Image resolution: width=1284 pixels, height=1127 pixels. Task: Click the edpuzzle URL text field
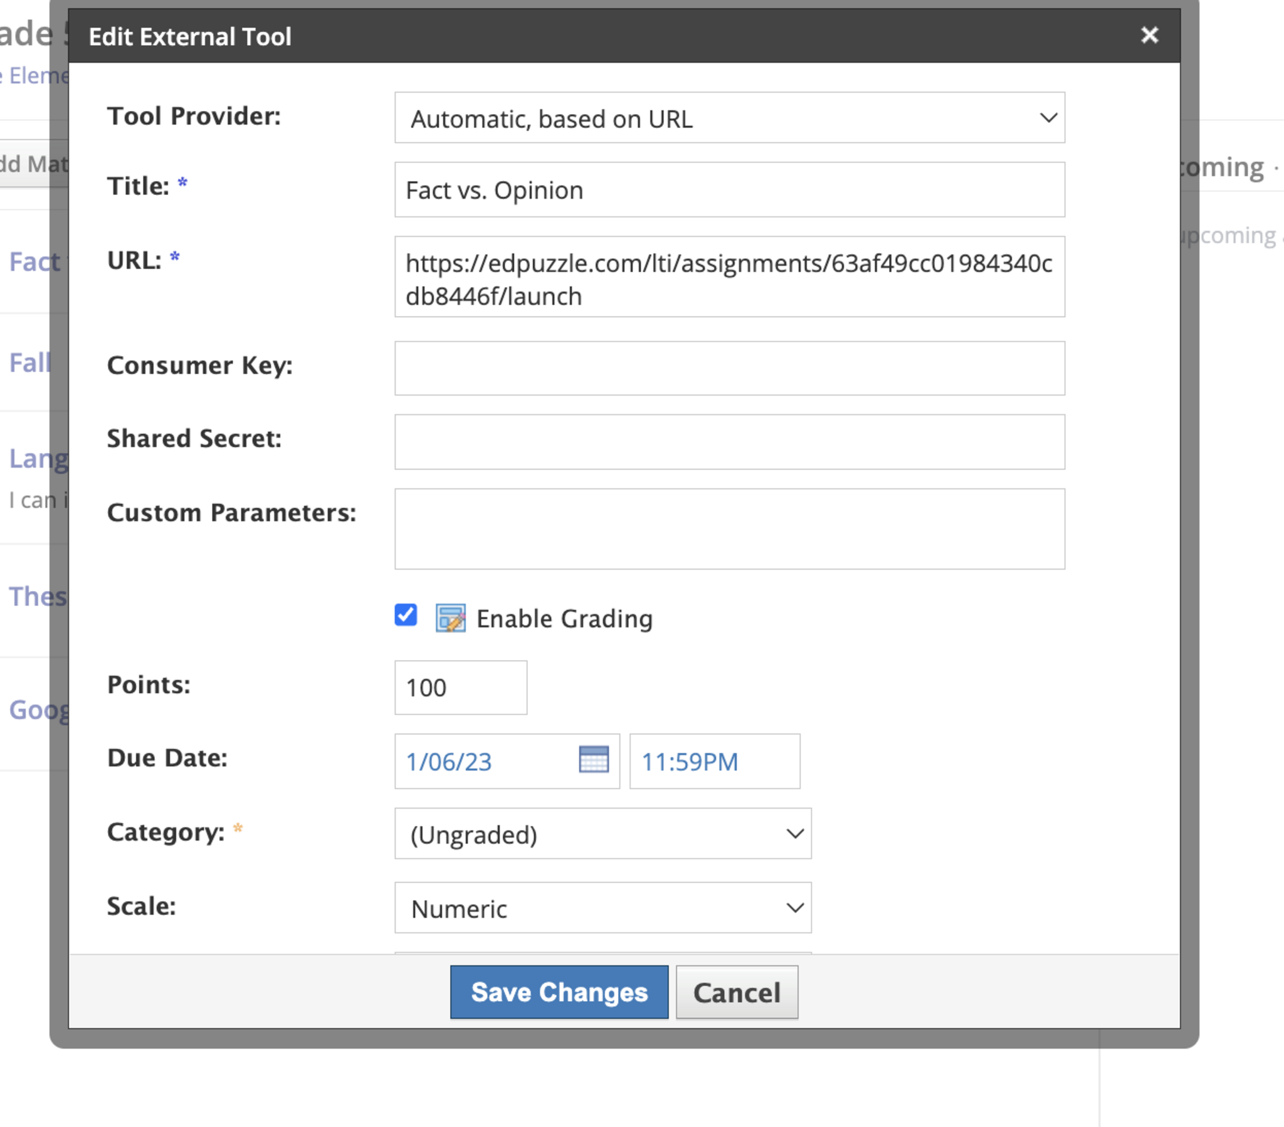pos(729,277)
